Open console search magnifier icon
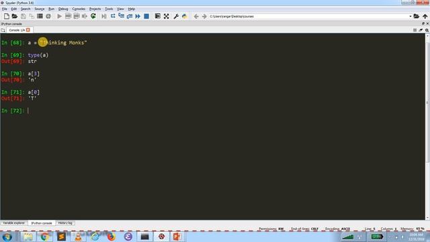430x242 pixels. click(427, 30)
